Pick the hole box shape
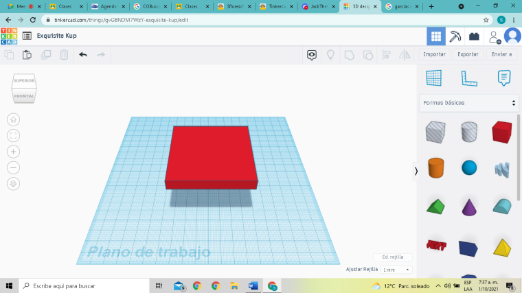The height and width of the screenshot is (293, 522). coord(435,132)
